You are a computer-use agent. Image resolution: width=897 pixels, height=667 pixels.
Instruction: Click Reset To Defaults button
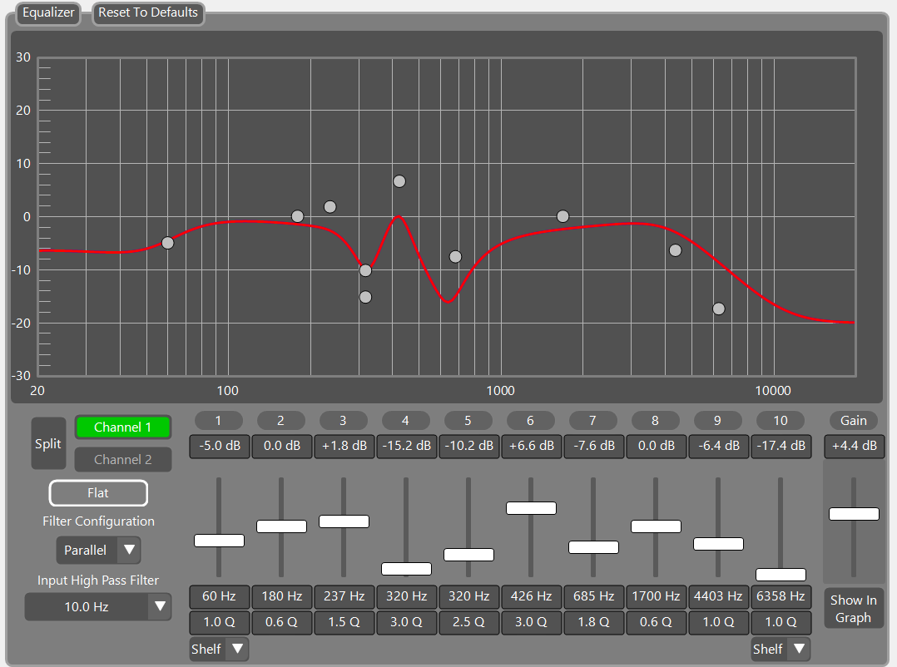(148, 12)
